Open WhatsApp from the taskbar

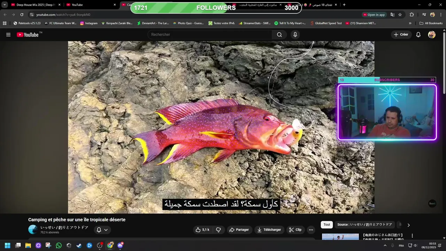tap(59, 245)
